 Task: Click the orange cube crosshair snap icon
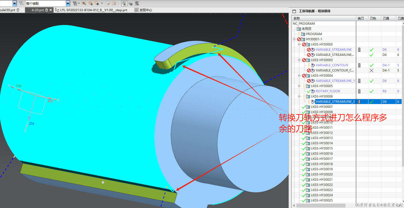90,3
